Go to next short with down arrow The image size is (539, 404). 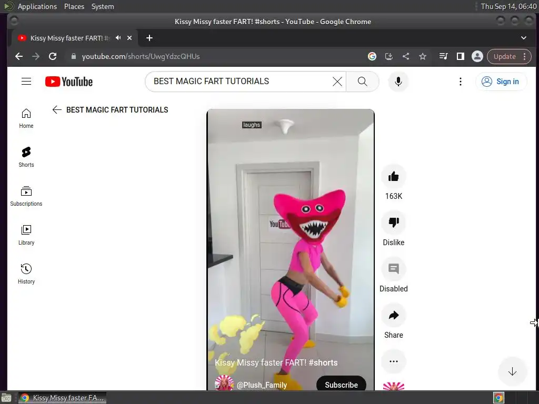tap(512, 371)
